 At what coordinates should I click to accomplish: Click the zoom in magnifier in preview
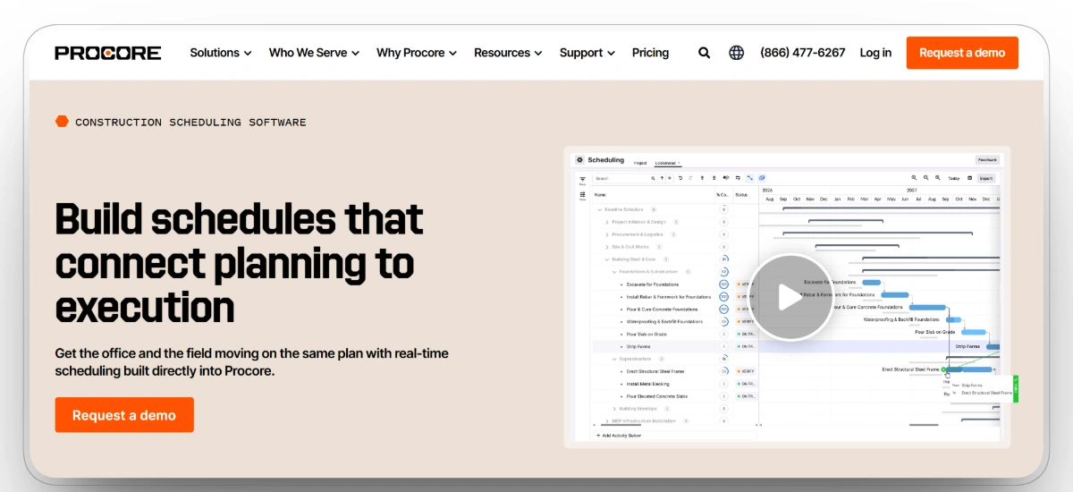[914, 178]
